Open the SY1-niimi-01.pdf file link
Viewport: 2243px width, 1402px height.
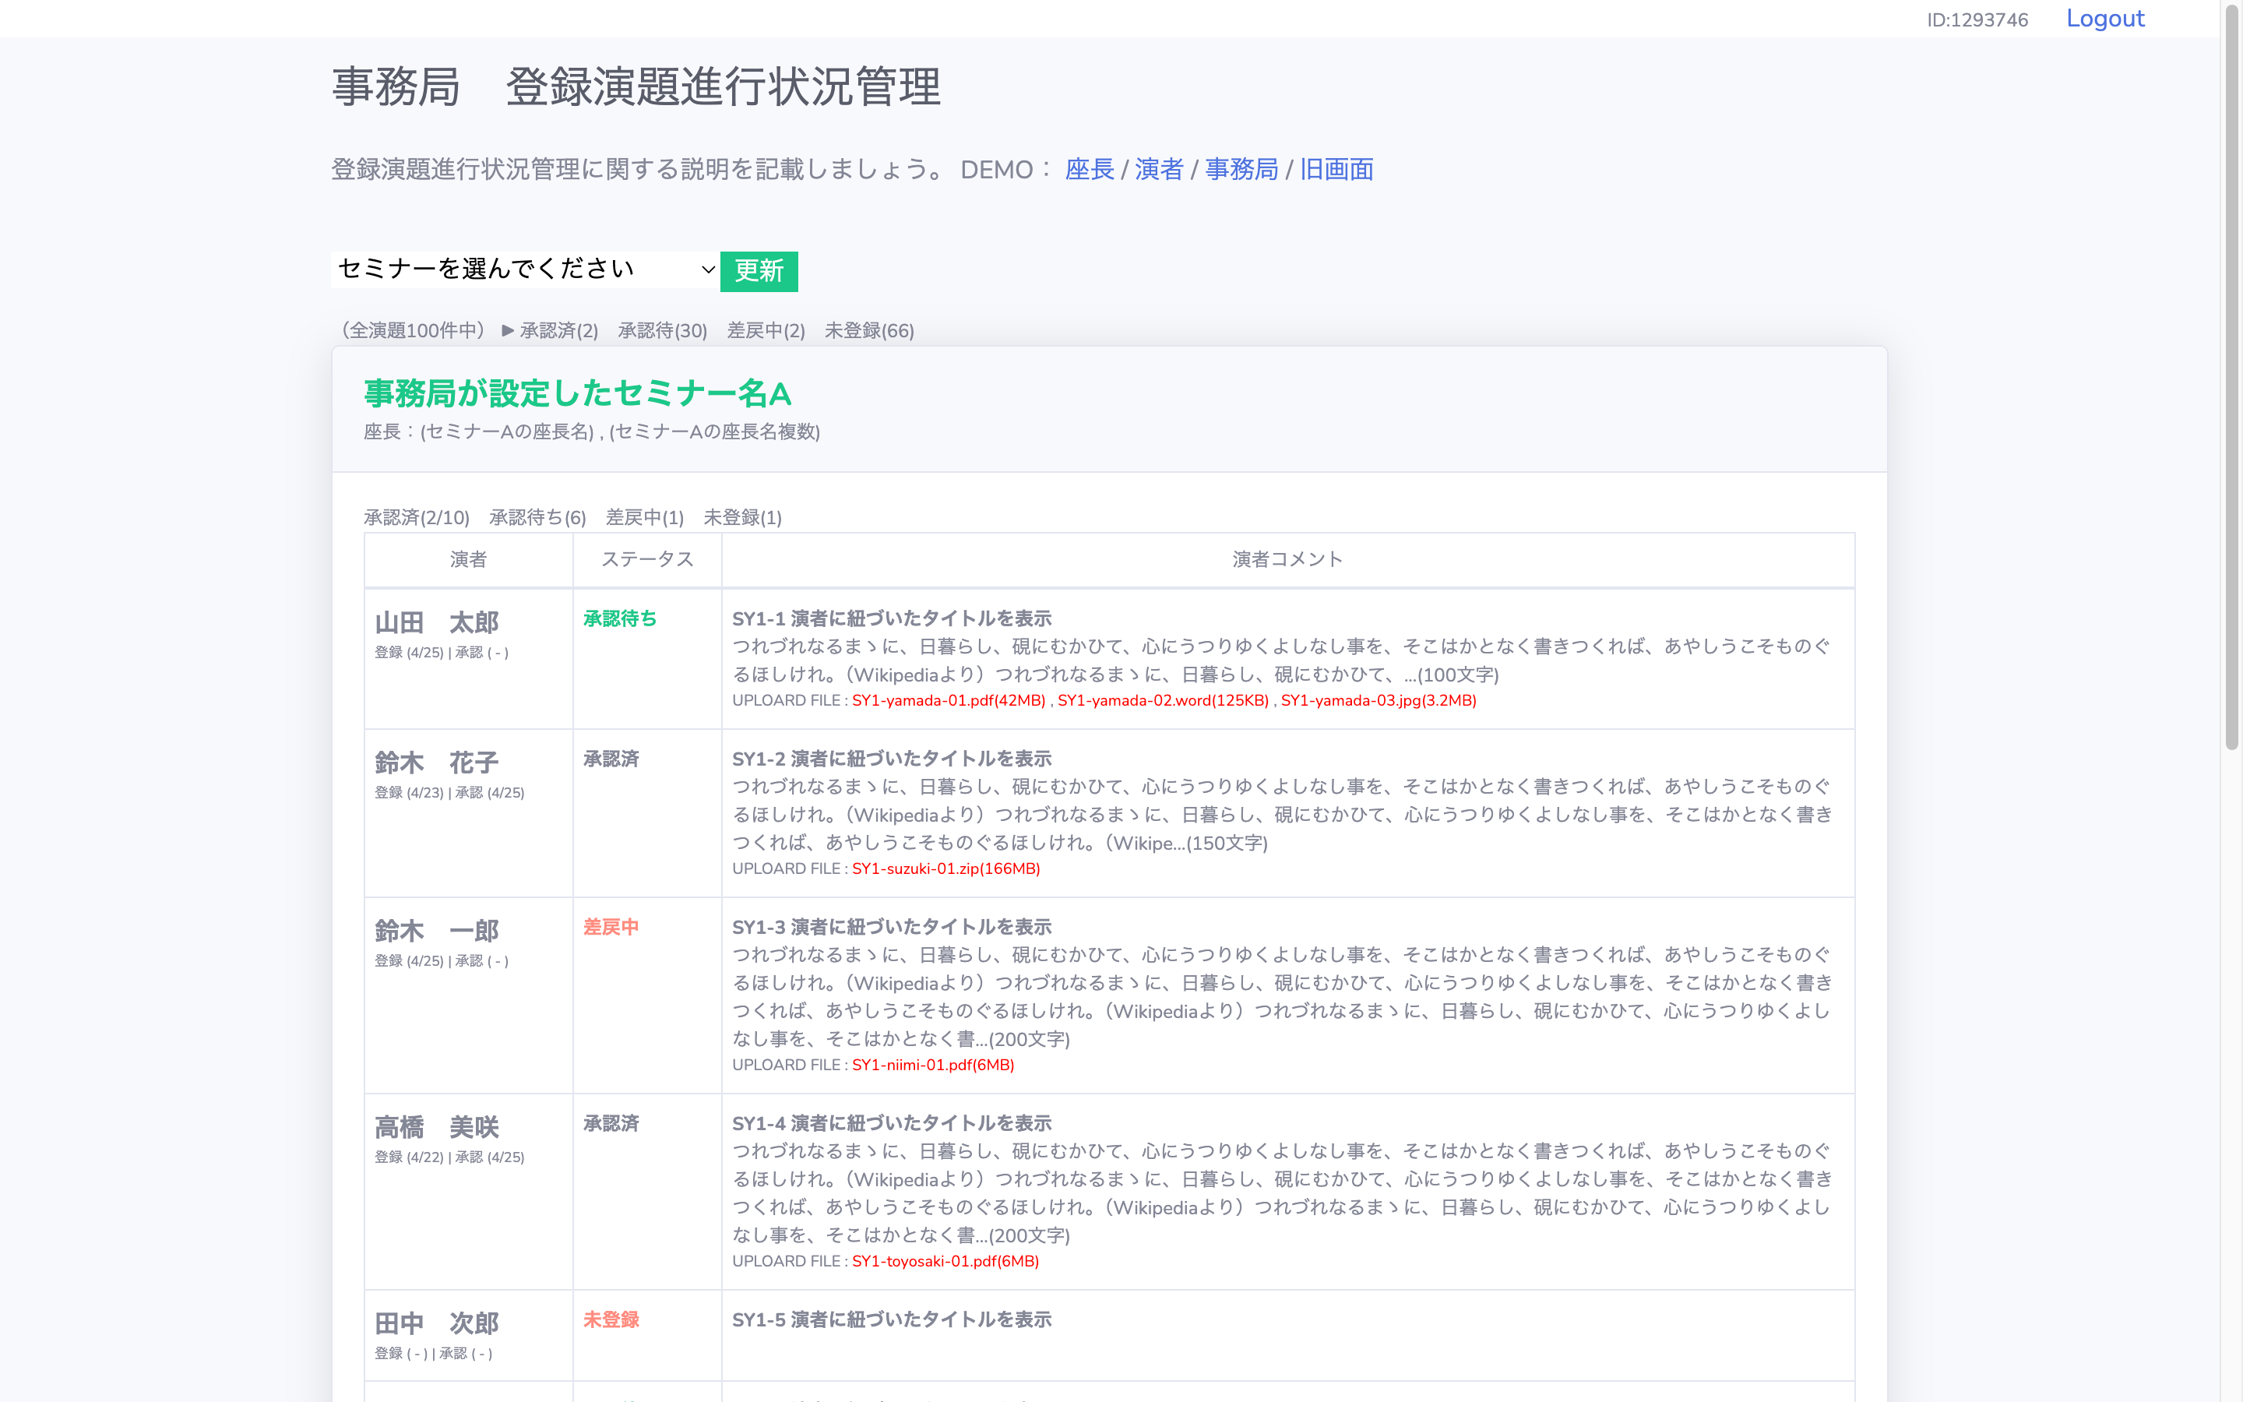931,1065
